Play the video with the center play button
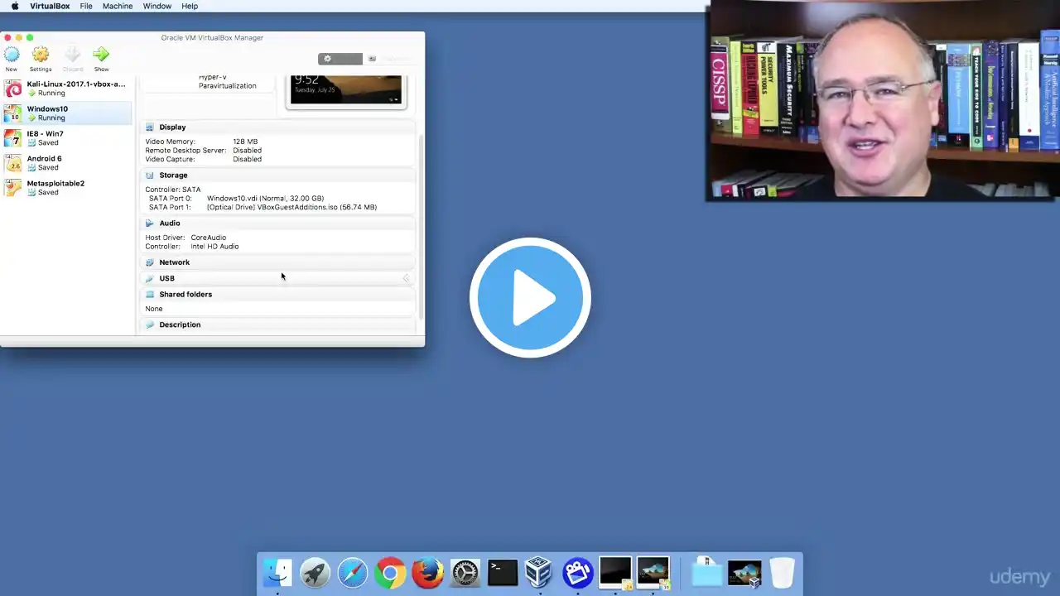The height and width of the screenshot is (596, 1060). [x=530, y=298]
